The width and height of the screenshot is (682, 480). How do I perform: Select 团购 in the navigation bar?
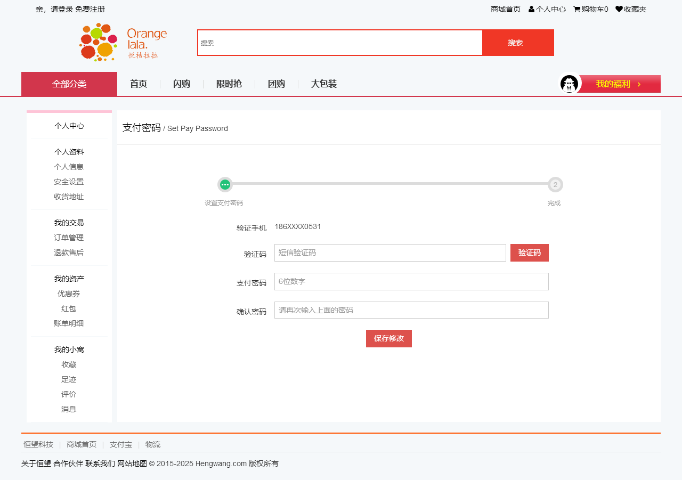(277, 84)
